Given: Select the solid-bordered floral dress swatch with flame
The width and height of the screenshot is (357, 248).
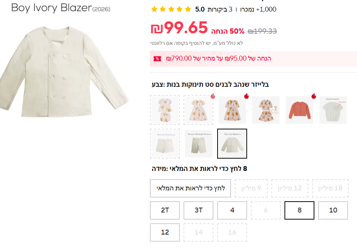Looking at the screenshot, I should [x=232, y=110].
